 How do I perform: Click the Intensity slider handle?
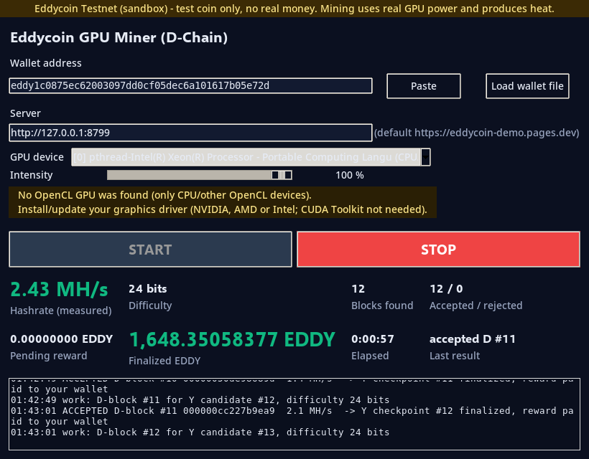pos(282,175)
